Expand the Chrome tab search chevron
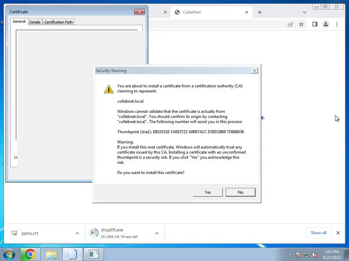Viewport: 349px width, 261px height. 305,12
